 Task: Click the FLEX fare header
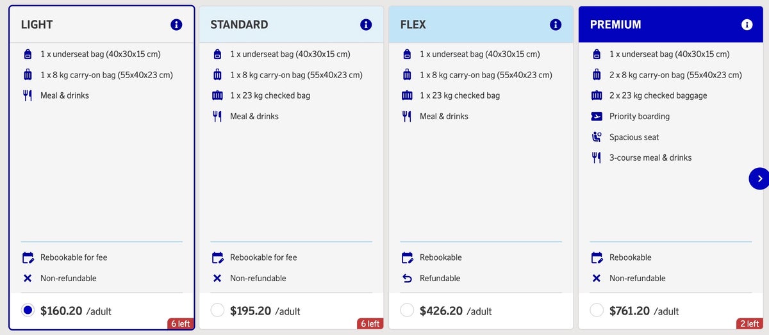[x=413, y=25]
